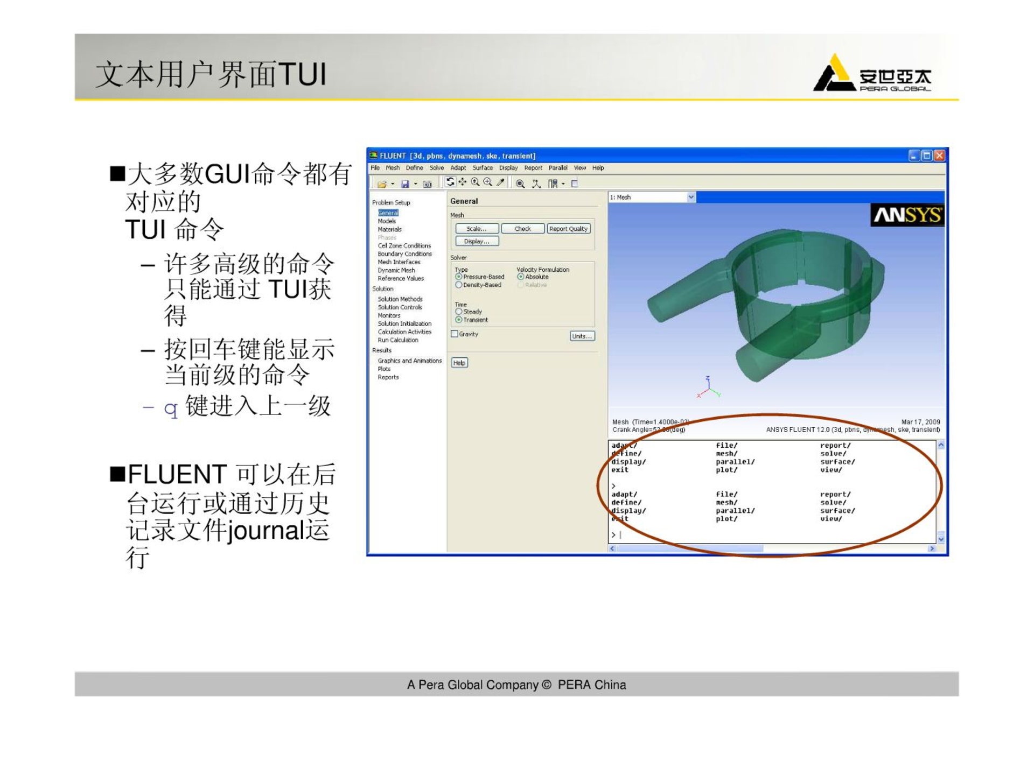This screenshot has width=1034, height=775.
Task: Click the Report Quality button
Action: tap(568, 229)
